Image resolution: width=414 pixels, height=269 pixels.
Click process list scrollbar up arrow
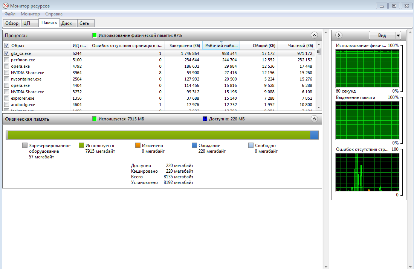click(x=318, y=44)
